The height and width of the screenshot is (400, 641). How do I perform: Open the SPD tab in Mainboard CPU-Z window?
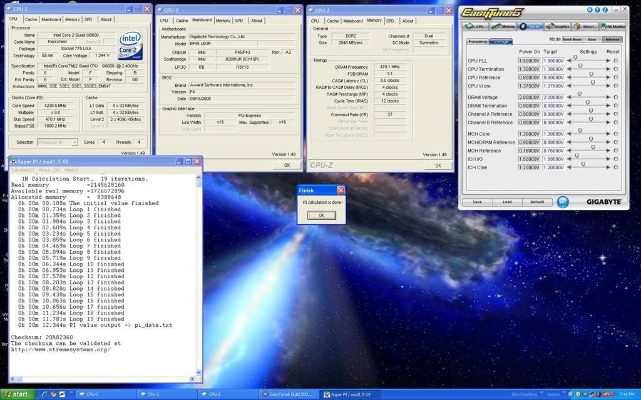(239, 21)
